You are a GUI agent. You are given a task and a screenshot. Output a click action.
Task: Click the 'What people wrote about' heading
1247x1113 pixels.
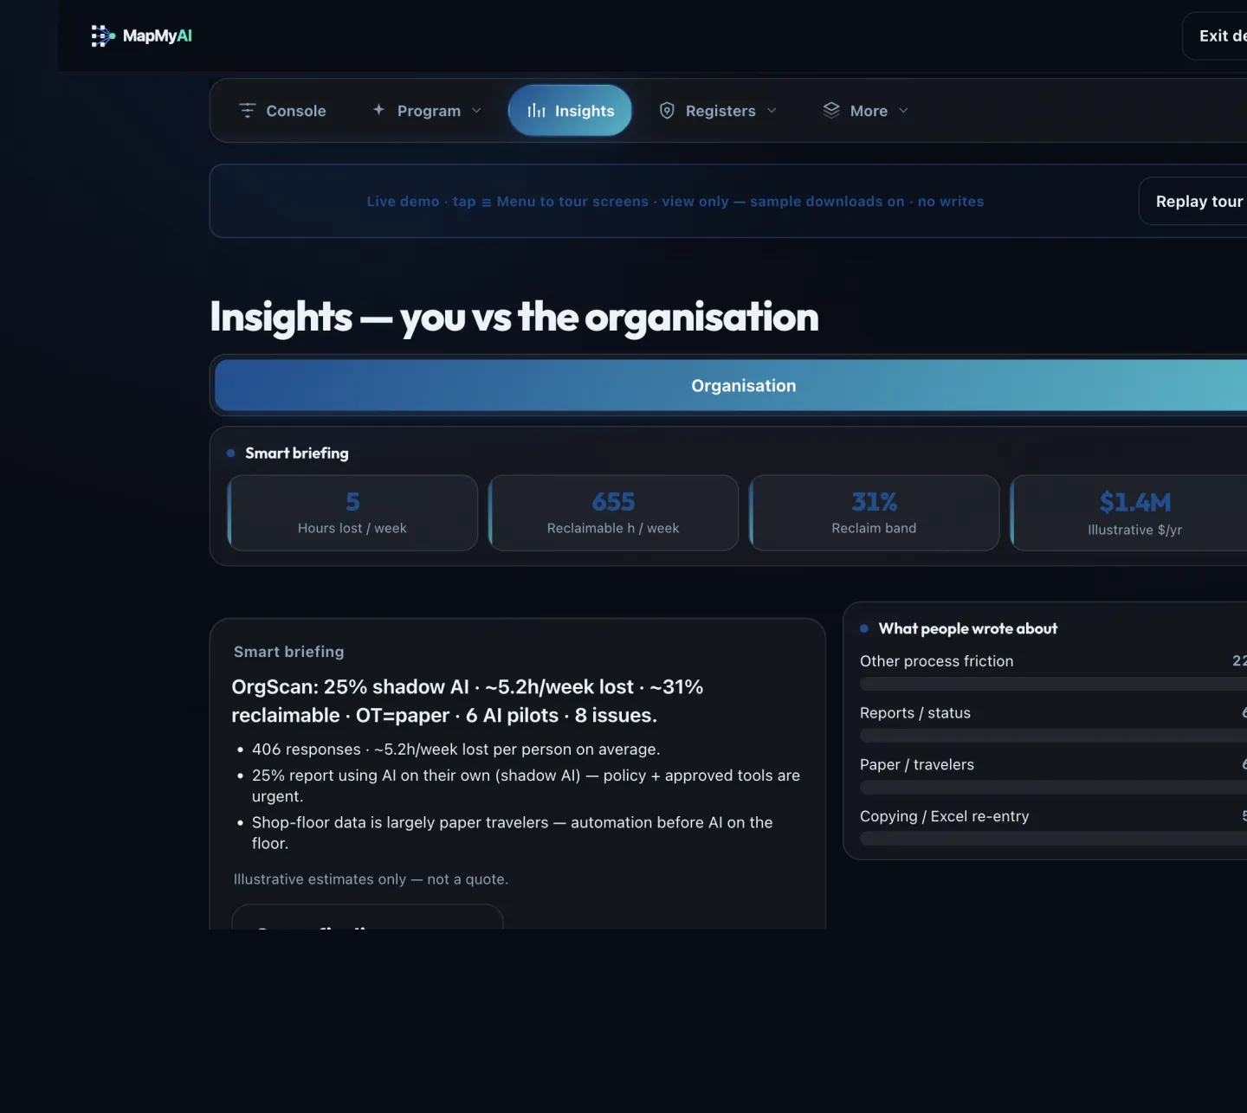coord(968,628)
